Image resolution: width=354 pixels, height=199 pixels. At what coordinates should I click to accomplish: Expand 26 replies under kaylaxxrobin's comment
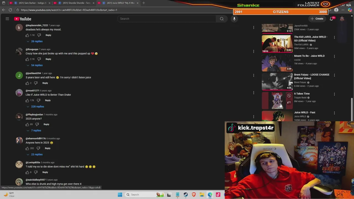coord(35,41)
